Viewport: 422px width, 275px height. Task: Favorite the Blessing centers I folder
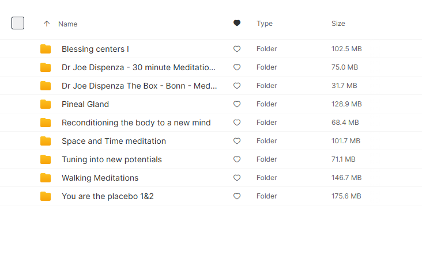click(x=237, y=49)
